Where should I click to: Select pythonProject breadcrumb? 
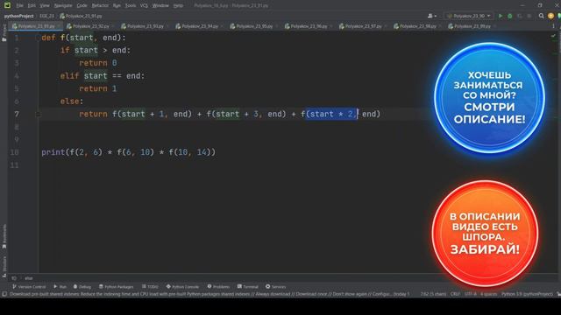click(18, 16)
